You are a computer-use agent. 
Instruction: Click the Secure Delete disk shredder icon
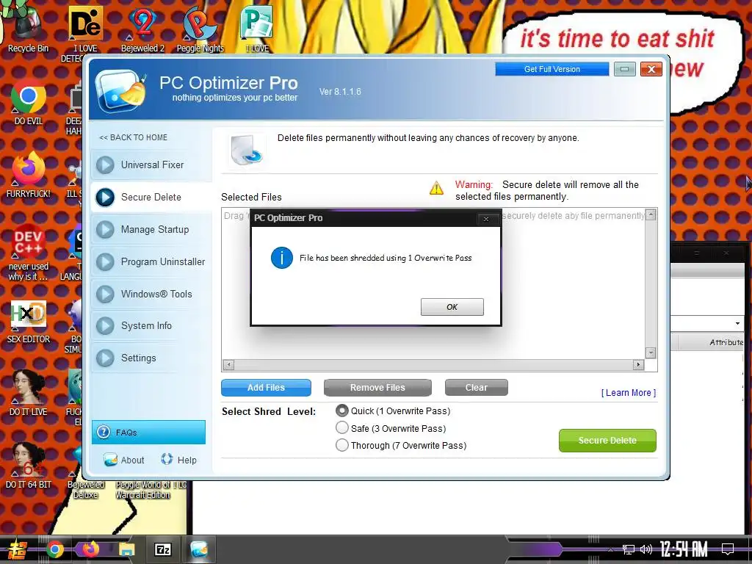246,150
